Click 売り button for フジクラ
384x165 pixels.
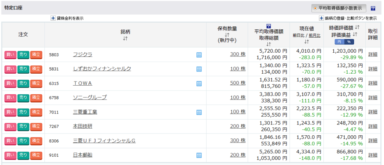pyautogui.click(x=23, y=55)
